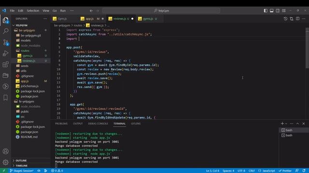Change the Spaces: 4 indentation setting
This screenshot has width=309, height=173.
click(x=228, y=171)
